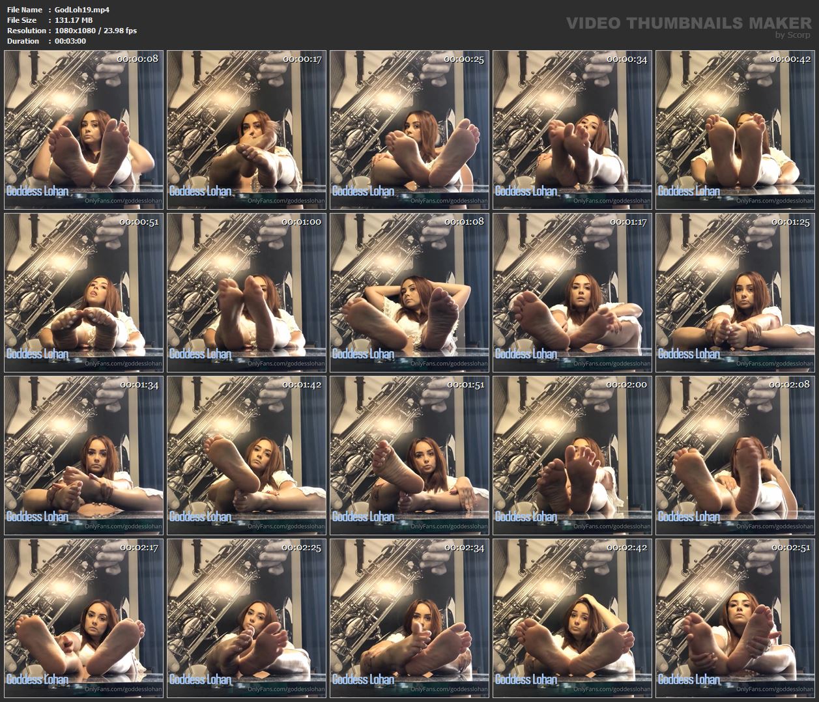Select the thumbnail at 00:01:25
Viewport: 819px width, 702px height.
click(735, 293)
